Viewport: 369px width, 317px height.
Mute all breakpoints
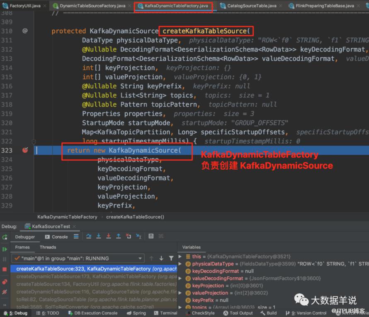pos(5,292)
